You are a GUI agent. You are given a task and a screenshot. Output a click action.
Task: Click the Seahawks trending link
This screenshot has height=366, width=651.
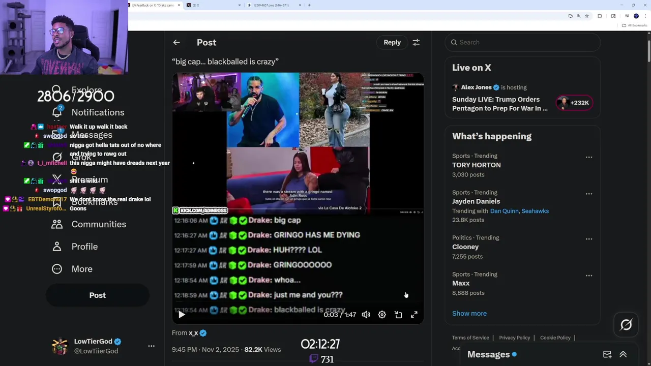[535, 211]
